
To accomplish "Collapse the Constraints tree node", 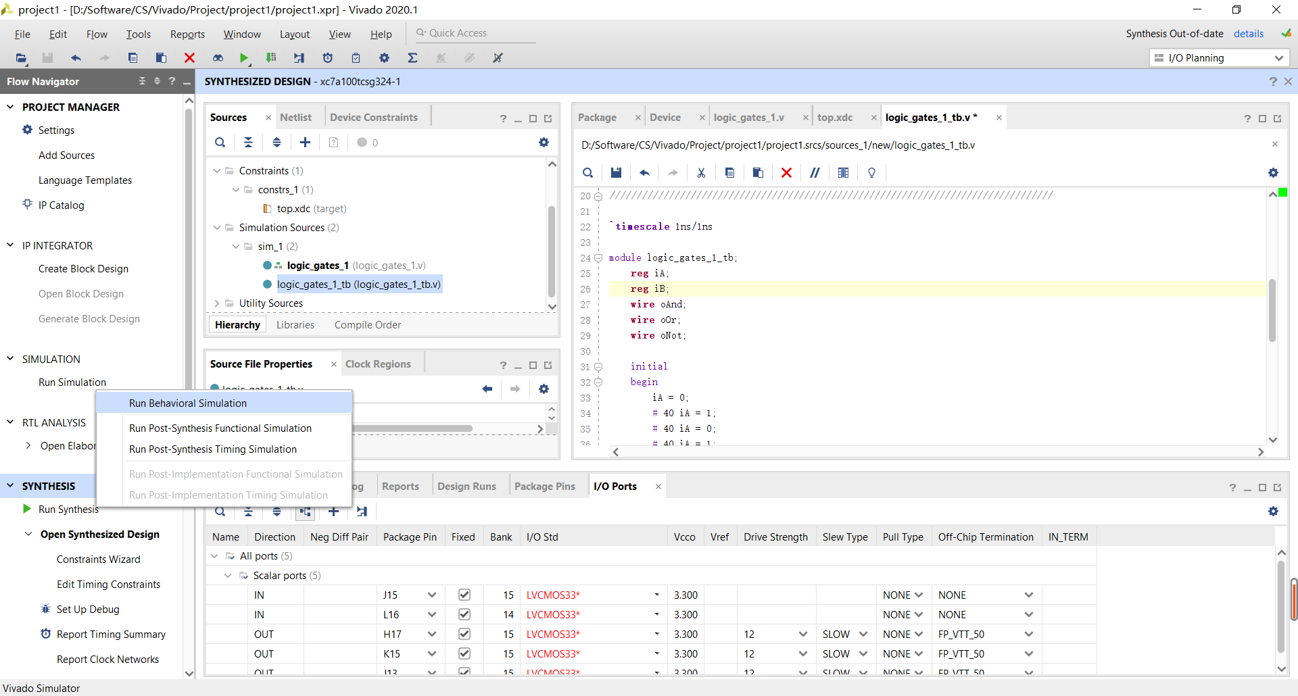I will click(x=217, y=171).
